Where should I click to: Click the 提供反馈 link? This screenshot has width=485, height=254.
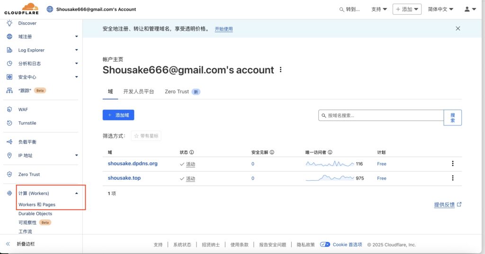tap(444, 204)
